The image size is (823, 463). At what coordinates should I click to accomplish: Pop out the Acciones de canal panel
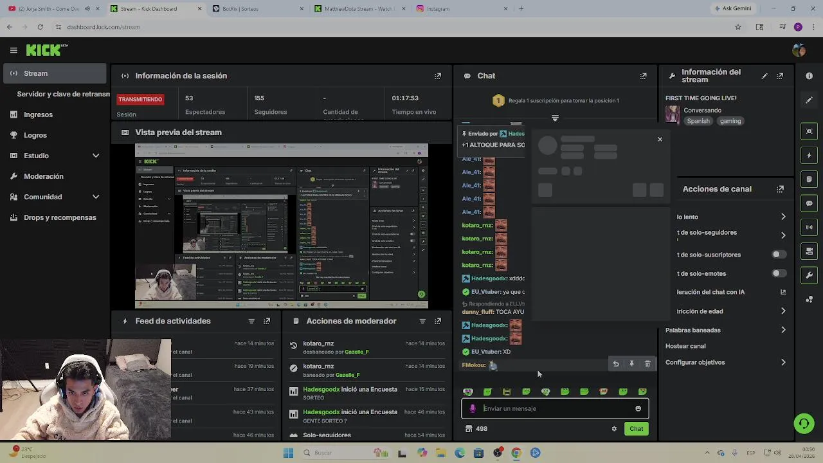coord(780,189)
